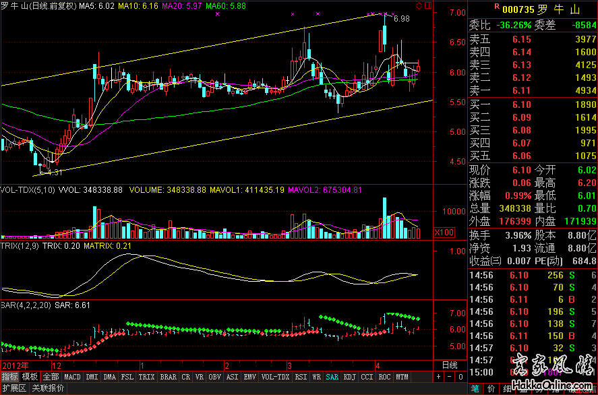The height and width of the screenshot is (395, 598).
Task: Click the red R marker beside stock code
Action: click(x=497, y=7)
